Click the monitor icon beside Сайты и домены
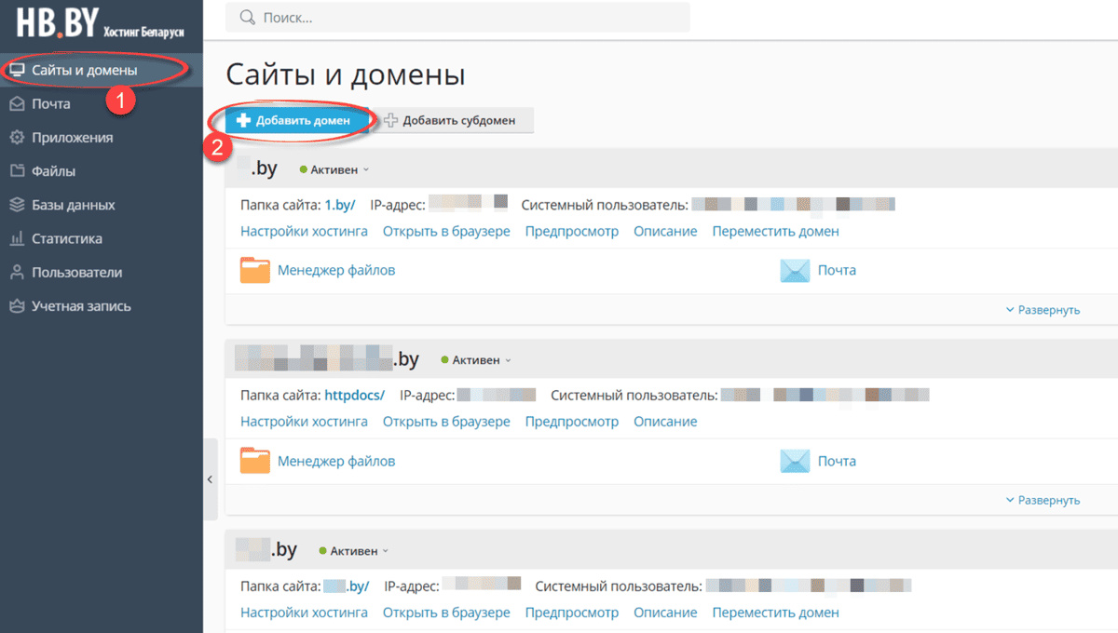 coord(17,71)
